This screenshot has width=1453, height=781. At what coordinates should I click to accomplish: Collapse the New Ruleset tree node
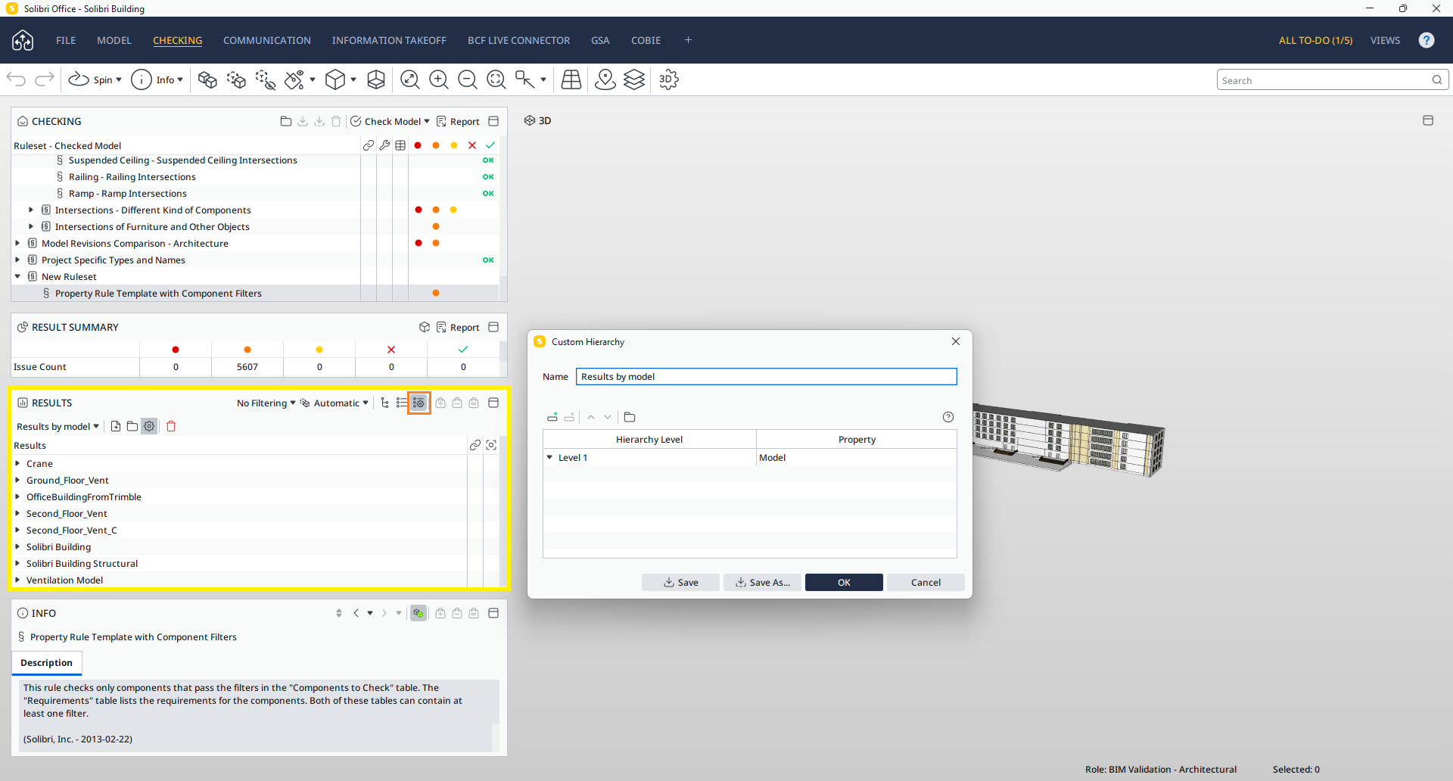[17, 277]
